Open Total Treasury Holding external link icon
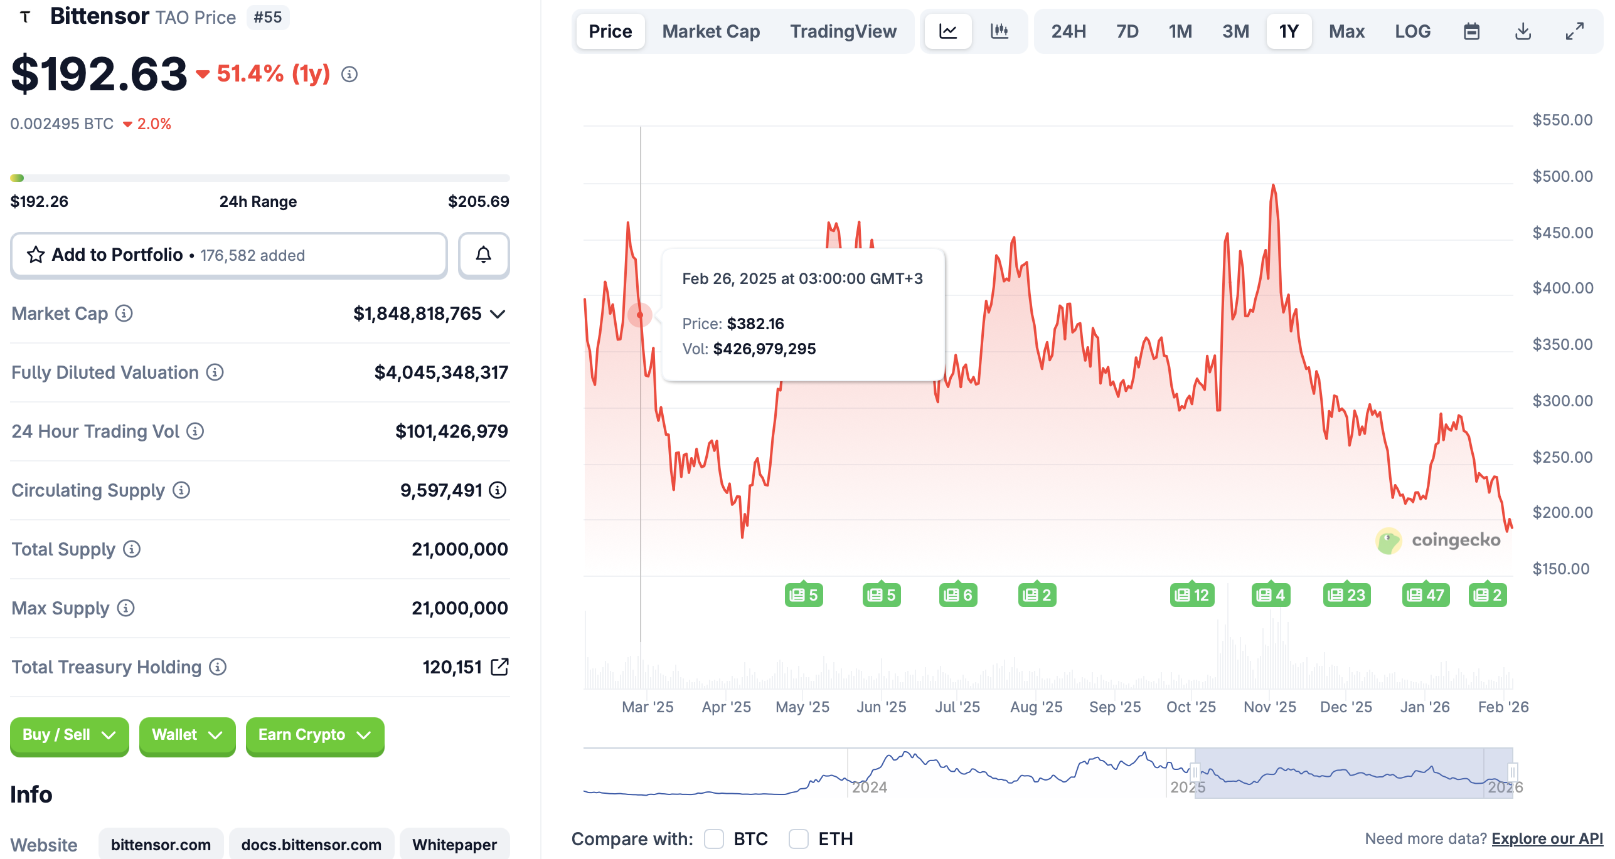This screenshot has height=859, width=1615. pos(499,667)
